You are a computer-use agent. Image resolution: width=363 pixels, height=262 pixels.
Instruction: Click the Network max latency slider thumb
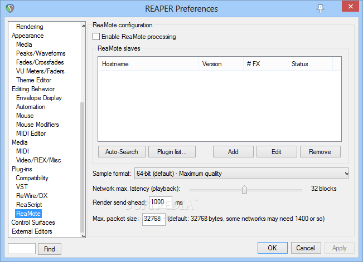(x=244, y=190)
